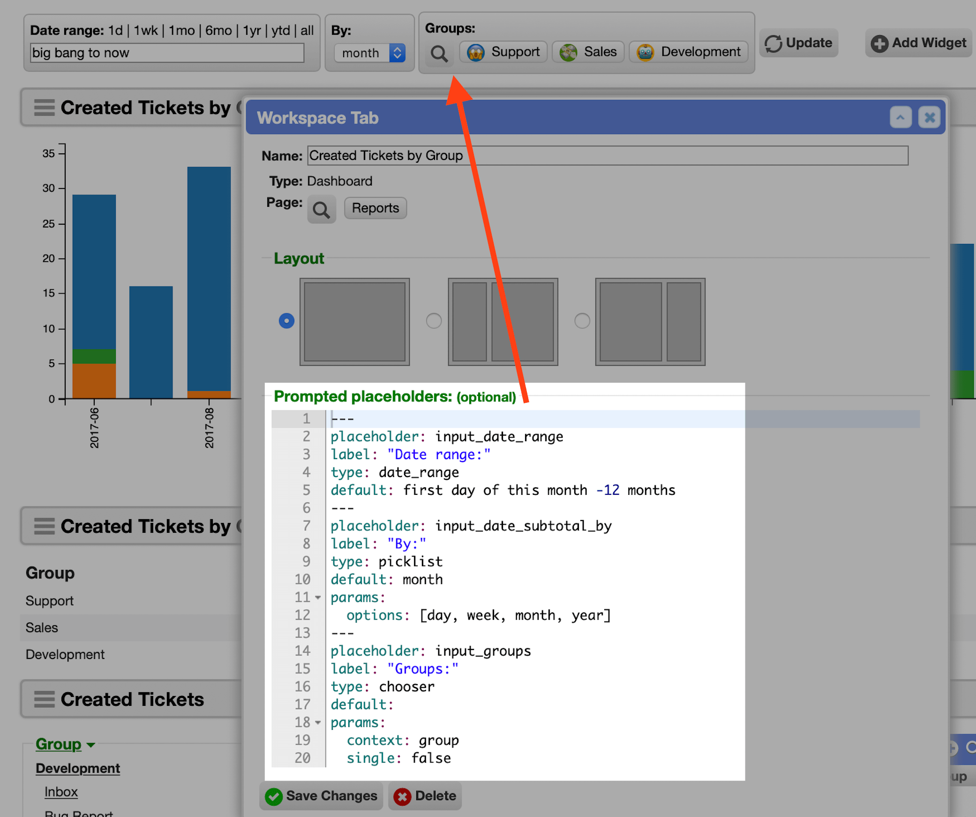The width and height of the screenshot is (976, 817).
Task: Set date range to ytd
Action: [281, 30]
